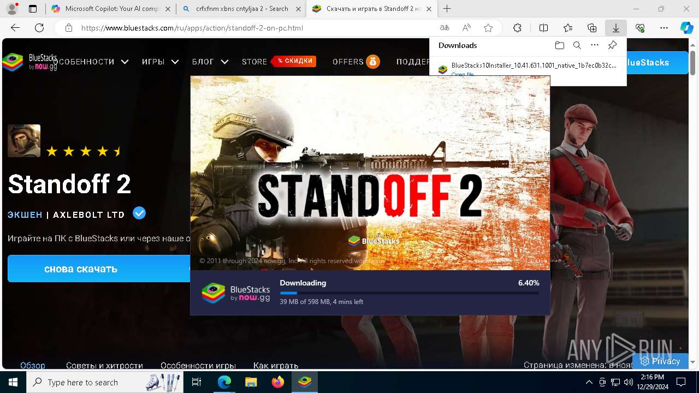Expand the ОСОБЕННОСТИ menu
The height and width of the screenshot is (393, 699).
point(90,62)
